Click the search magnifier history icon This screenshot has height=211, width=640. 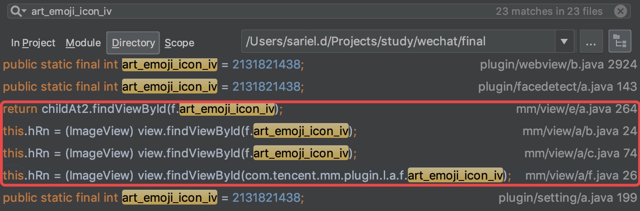[18, 12]
